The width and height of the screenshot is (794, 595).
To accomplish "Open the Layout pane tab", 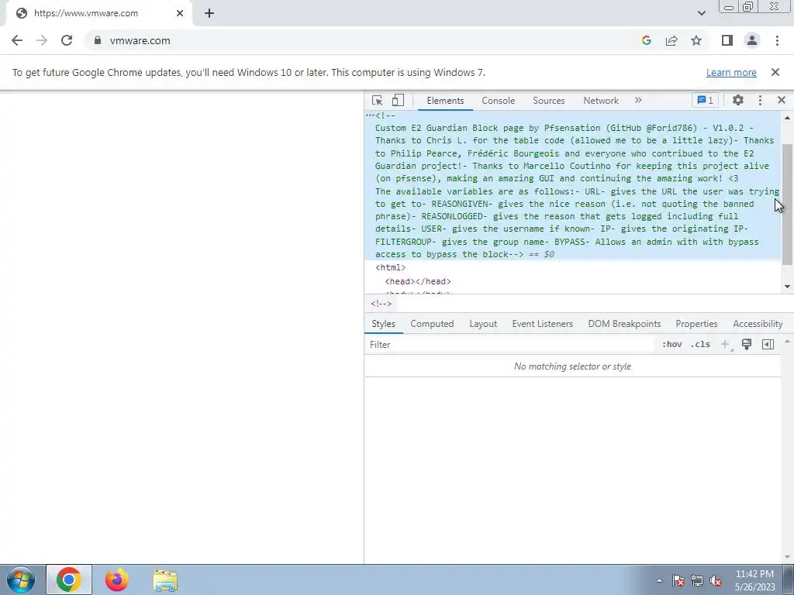I will (483, 324).
